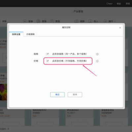Toggle the 启用多规格 checkbox
Screen dimensions: 132x132
48,54
